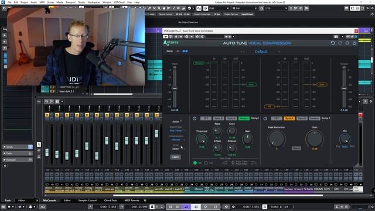Click the plugin Output fader handle
This screenshot has width=375, height=211.
point(344,89)
